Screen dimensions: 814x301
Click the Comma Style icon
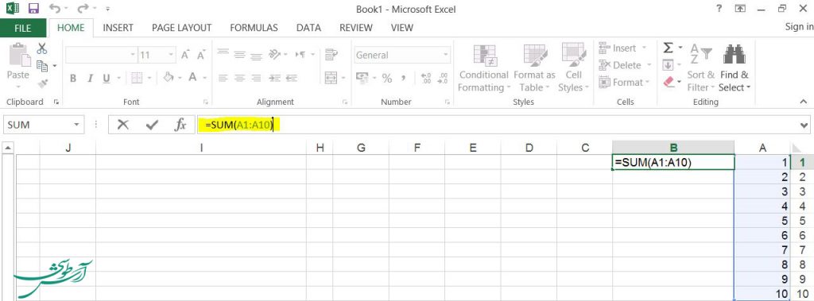click(403, 79)
